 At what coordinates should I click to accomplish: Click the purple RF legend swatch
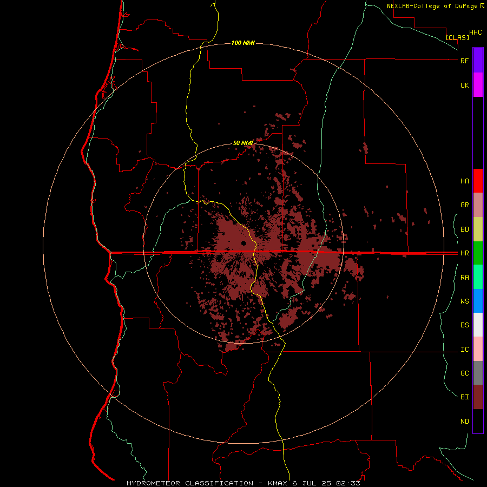coord(478,61)
